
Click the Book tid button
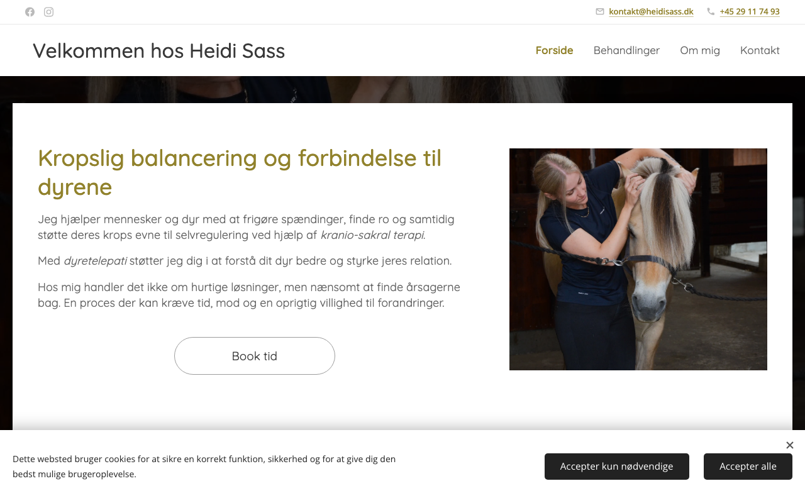pos(255,356)
